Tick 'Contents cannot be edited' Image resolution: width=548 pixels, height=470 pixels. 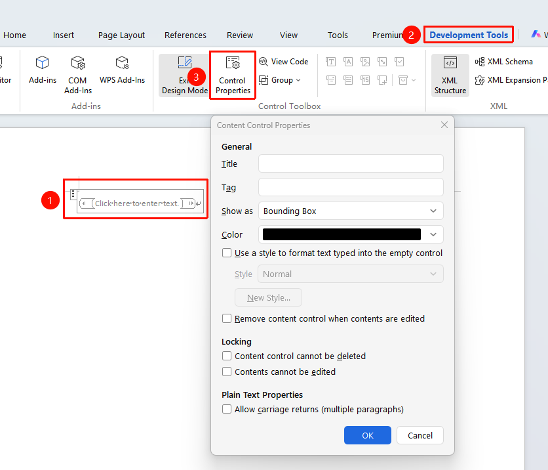point(227,372)
